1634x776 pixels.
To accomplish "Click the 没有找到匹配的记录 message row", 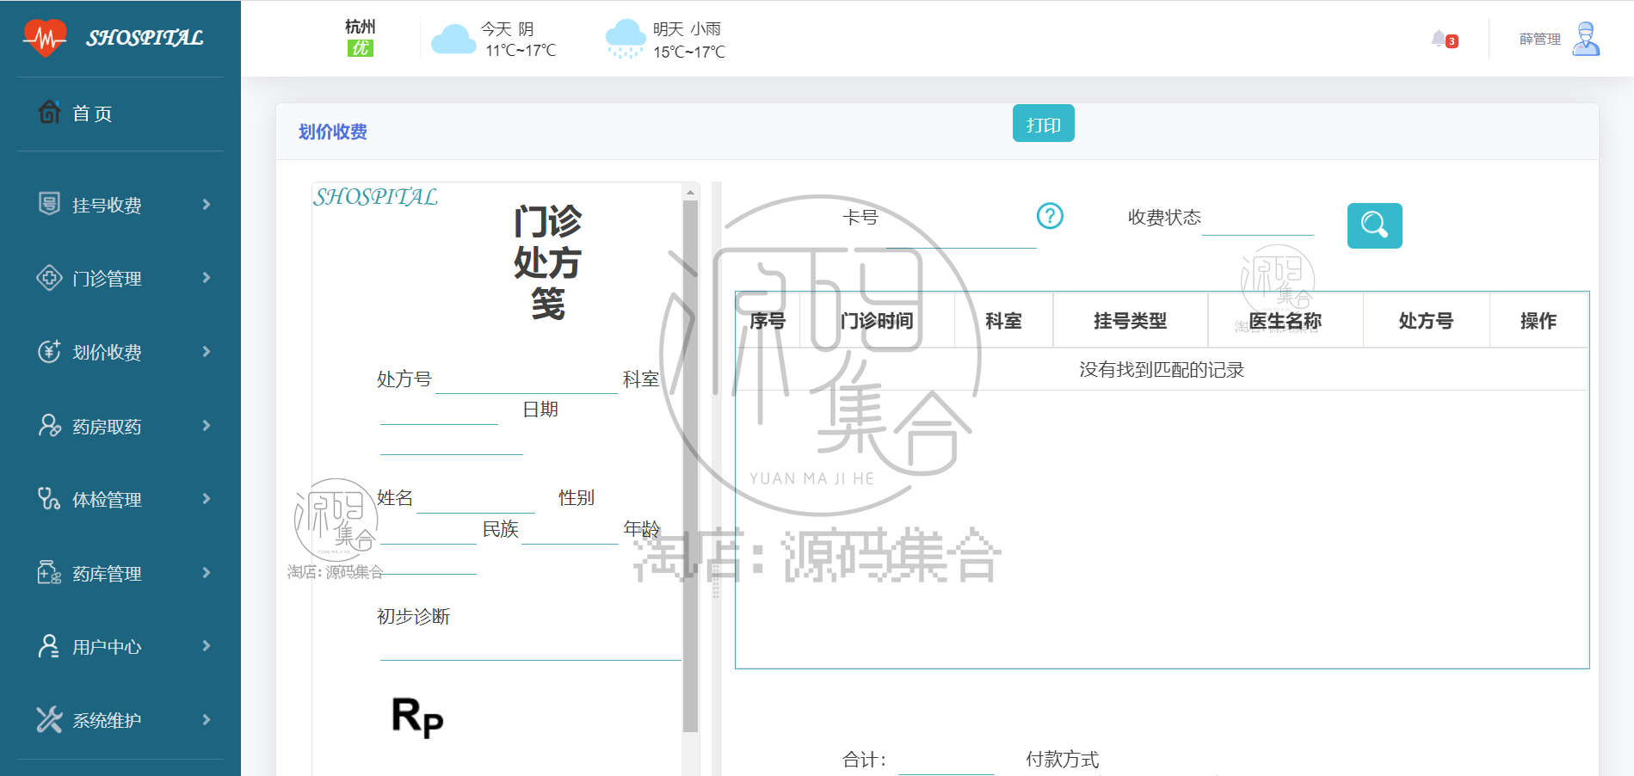I will click(1162, 370).
